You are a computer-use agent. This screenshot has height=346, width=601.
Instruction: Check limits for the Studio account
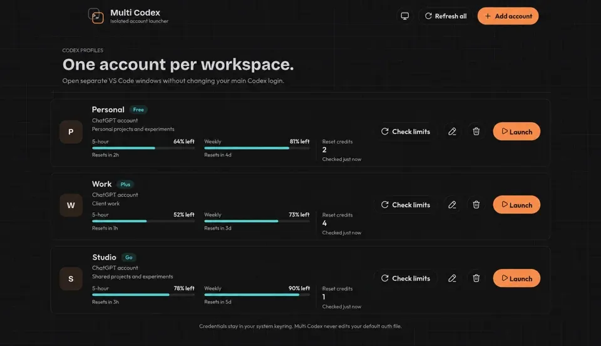pos(406,278)
